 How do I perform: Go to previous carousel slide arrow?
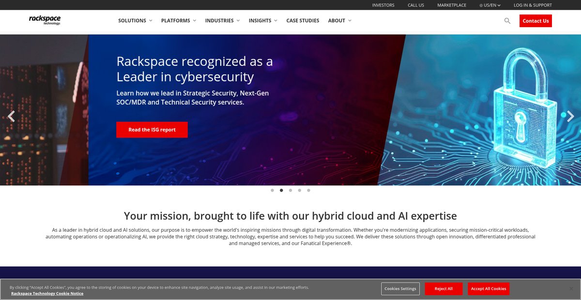click(11, 116)
